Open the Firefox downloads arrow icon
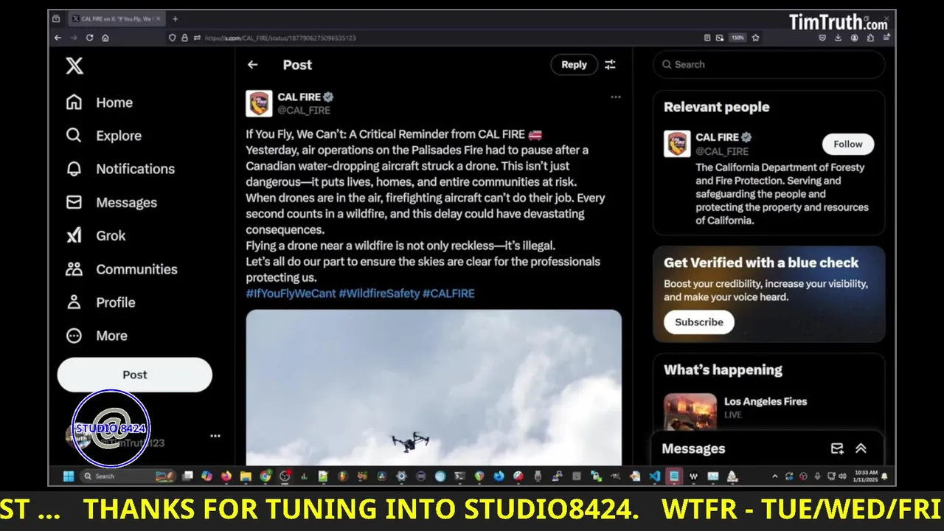 (x=838, y=38)
